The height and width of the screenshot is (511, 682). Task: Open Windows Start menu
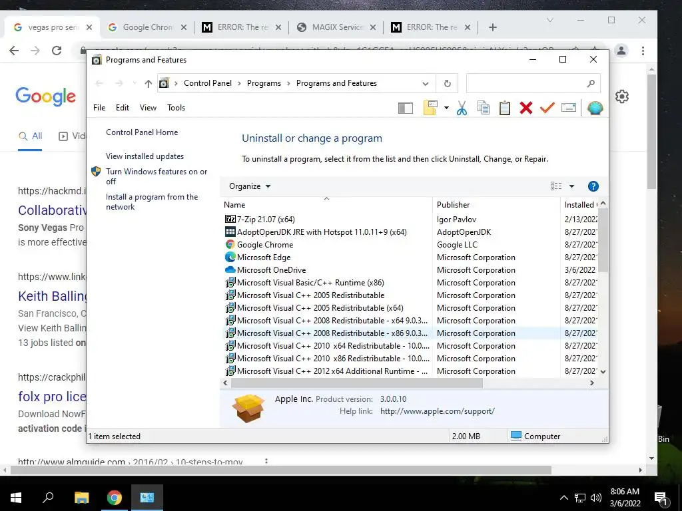(x=16, y=498)
